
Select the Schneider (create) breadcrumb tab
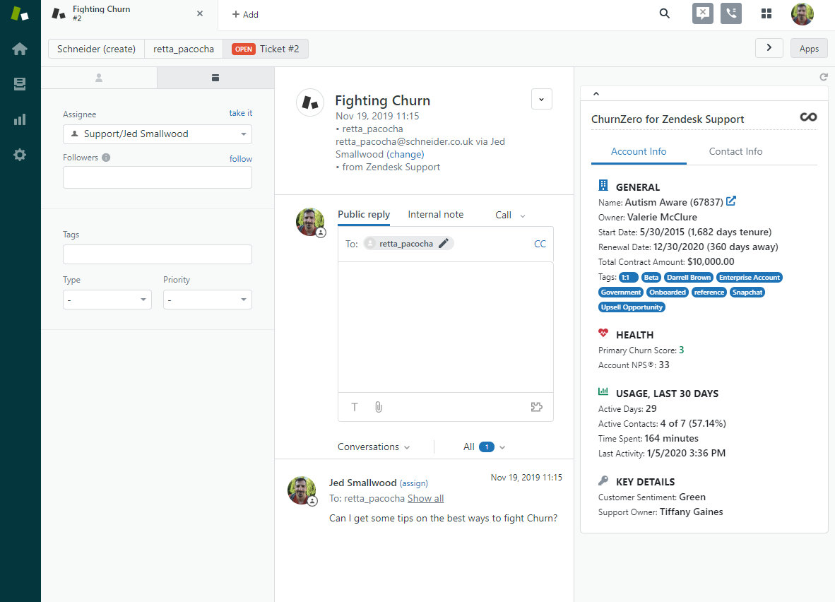(x=96, y=49)
